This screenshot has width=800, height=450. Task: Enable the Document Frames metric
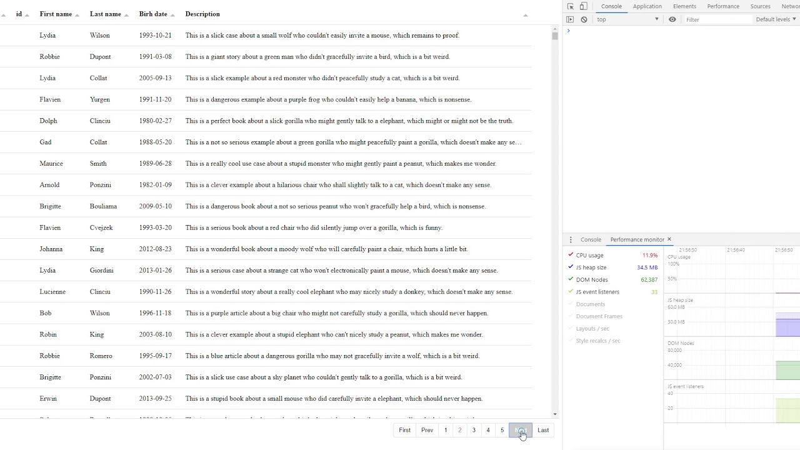click(571, 316)
